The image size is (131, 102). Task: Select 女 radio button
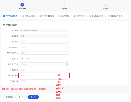click(x=26, y=58)
